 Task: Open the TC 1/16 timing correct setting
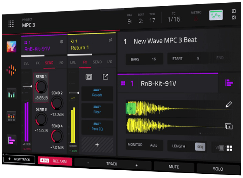pyautogui.click(x=174, y=19)
